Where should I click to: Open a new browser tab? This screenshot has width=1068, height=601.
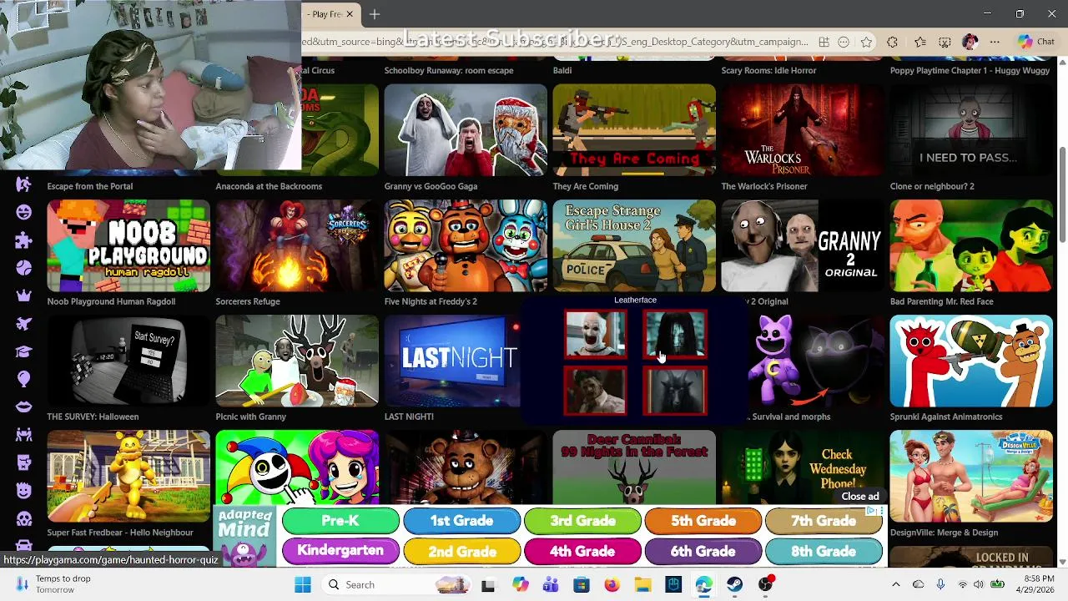pyautogui.click(x=375, y=14)
